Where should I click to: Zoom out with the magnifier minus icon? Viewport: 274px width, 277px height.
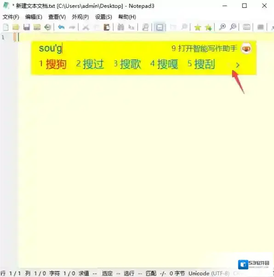coord(233,27)
